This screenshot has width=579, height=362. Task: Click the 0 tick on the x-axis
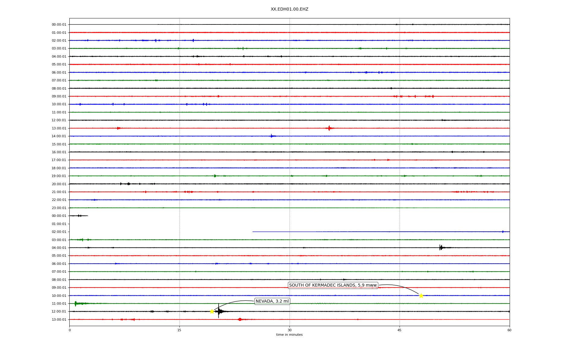(x=70, y=330)
